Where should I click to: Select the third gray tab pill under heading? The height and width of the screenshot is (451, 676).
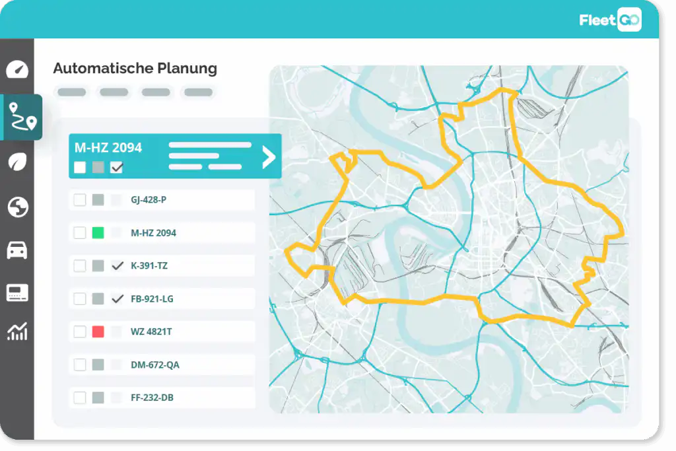click(156, 92)
